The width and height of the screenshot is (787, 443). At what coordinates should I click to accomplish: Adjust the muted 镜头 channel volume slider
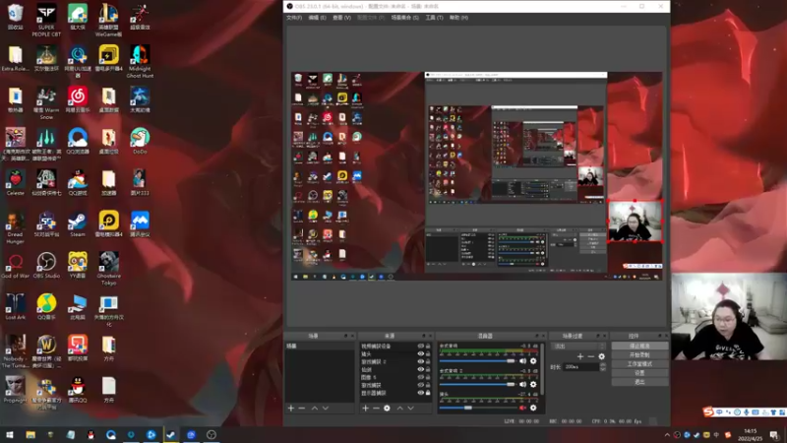click(x=477, y=408)
